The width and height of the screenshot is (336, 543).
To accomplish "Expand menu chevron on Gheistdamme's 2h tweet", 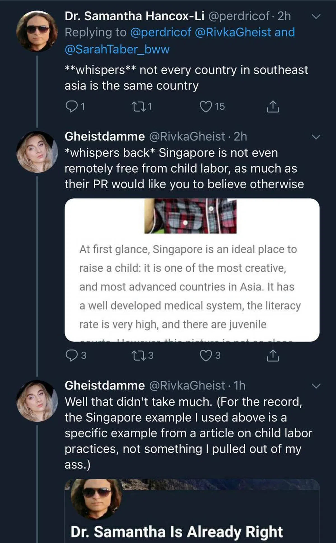I will click(316, 137).
